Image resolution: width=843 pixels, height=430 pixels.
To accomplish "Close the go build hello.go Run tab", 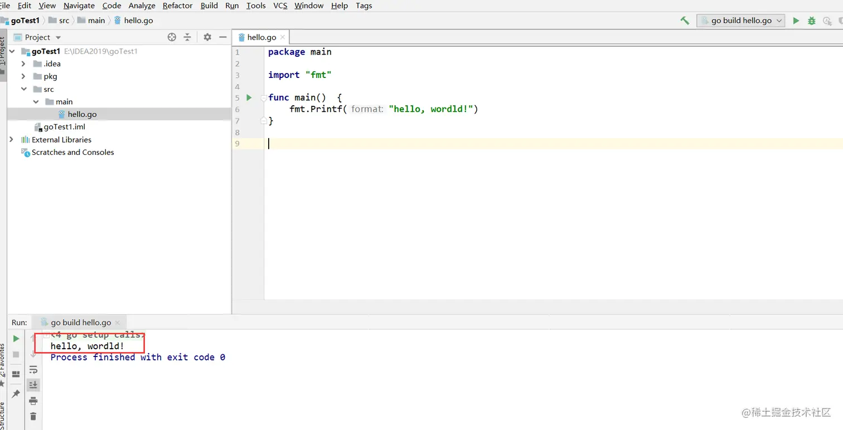I will [117, 322].
